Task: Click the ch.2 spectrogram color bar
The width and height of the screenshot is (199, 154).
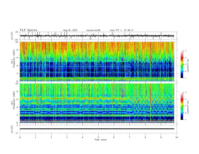Action: (x=182, y=106)
